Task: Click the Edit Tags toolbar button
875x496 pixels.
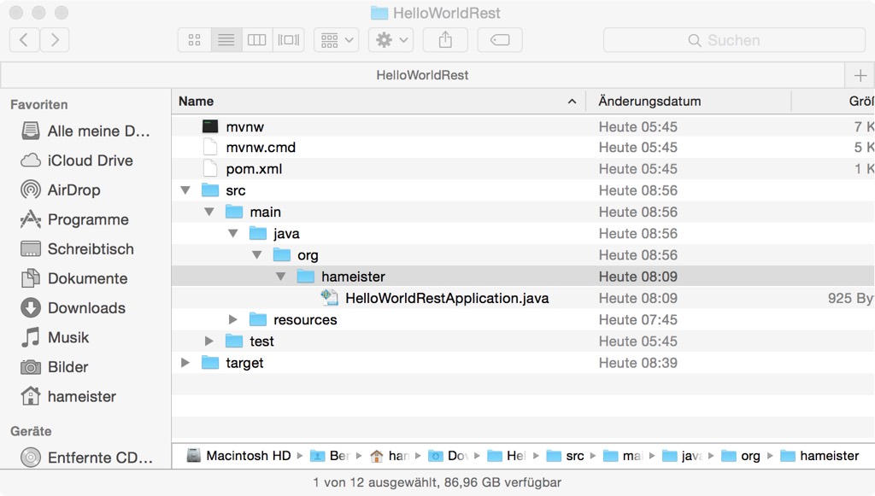Action: tap(500, 40)
